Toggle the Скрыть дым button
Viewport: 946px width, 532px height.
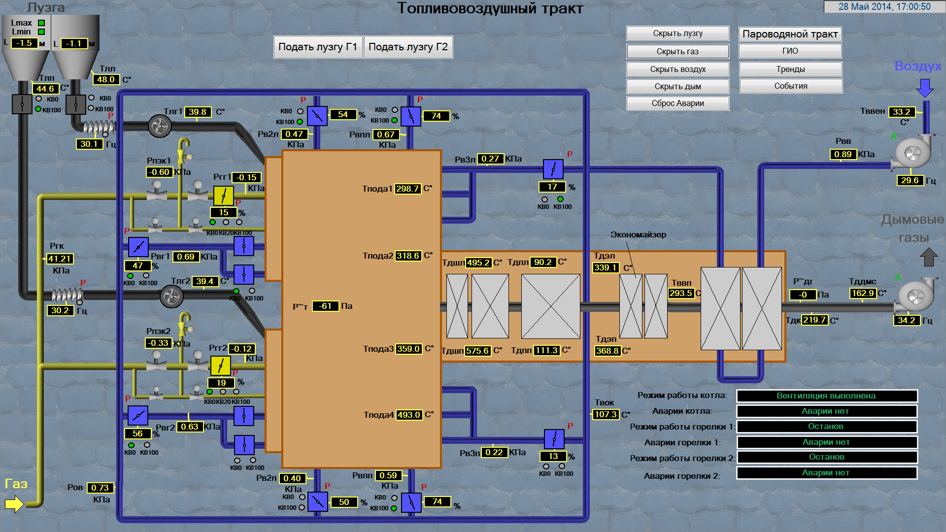point(677,86)
